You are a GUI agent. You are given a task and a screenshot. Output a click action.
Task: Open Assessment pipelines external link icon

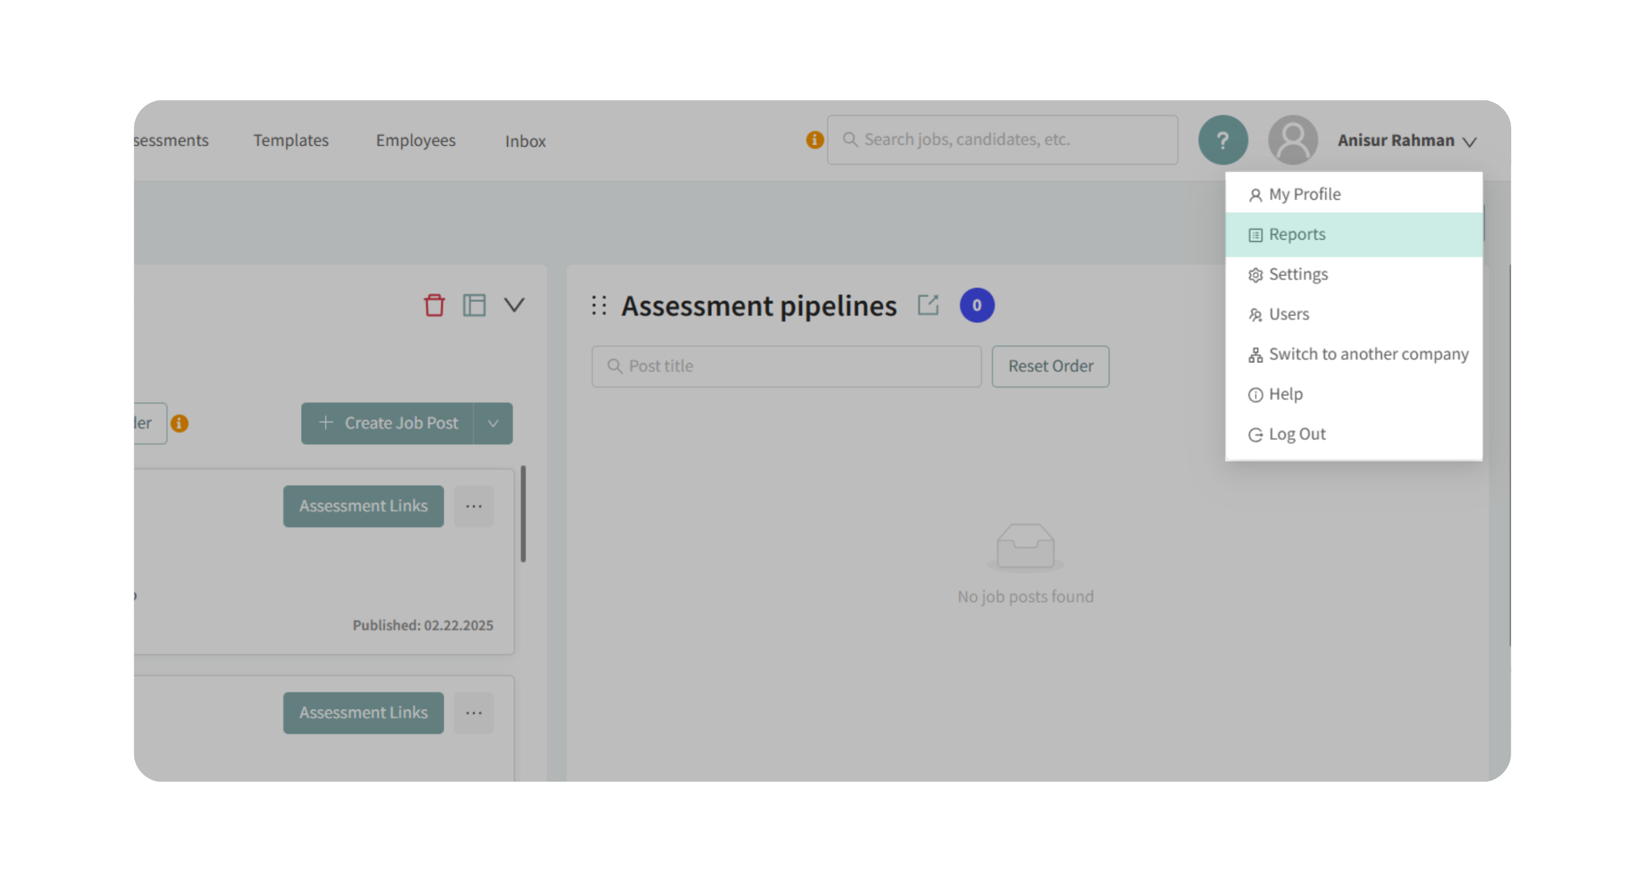coord(928,304)
